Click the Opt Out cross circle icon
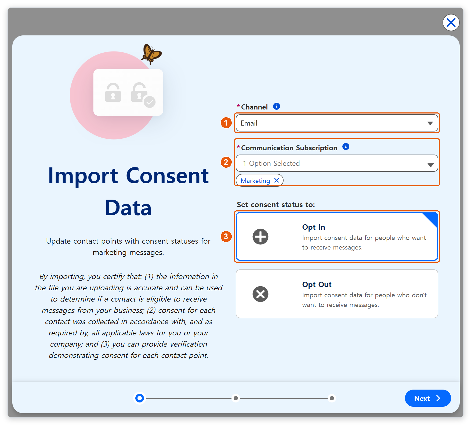This screenshot has width=471, height=425. tap(260, 294)
